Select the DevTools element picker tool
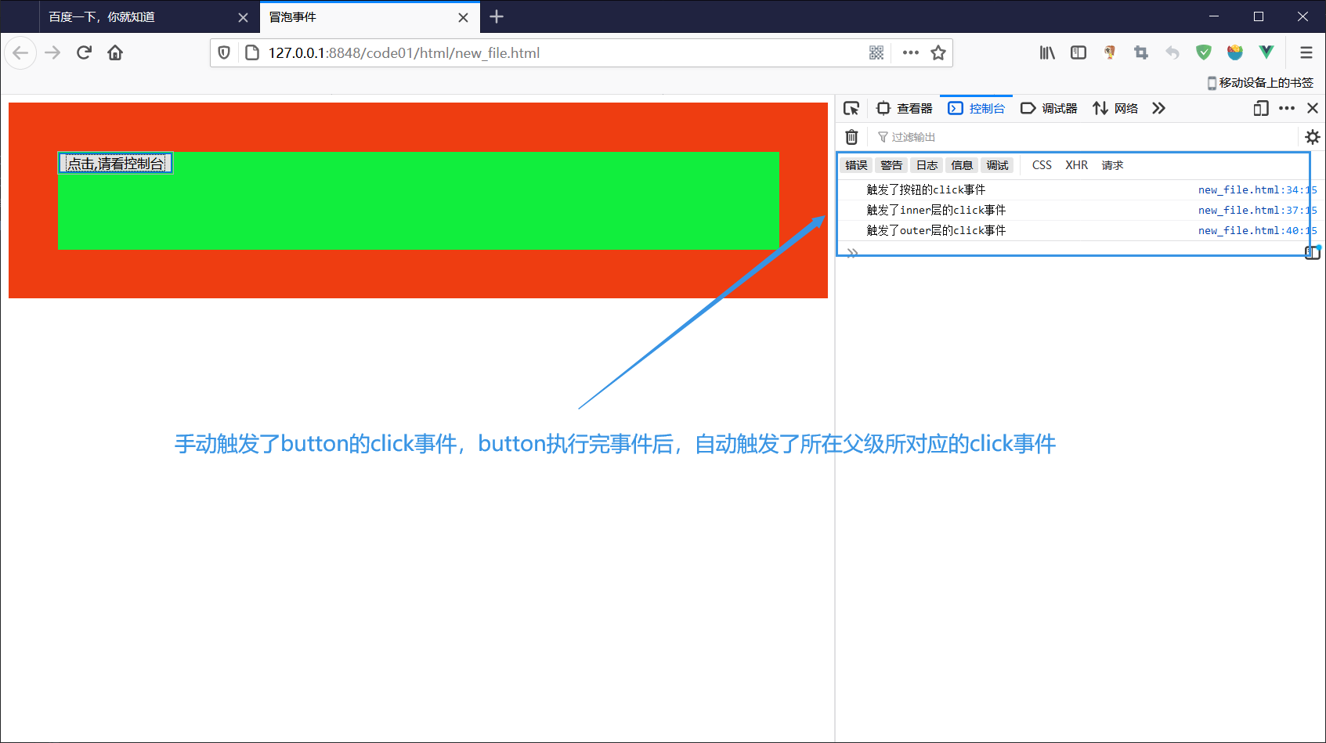The height and width of the screenshot is (743, 1326). pos(851,108)
